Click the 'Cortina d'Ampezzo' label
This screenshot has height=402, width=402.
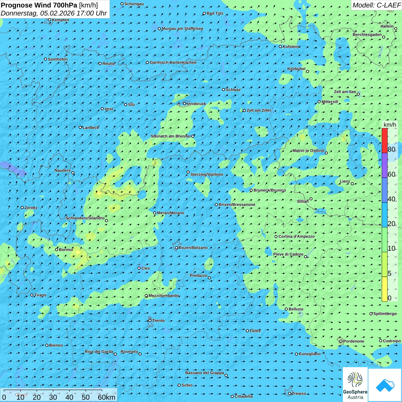click(297, 236)
